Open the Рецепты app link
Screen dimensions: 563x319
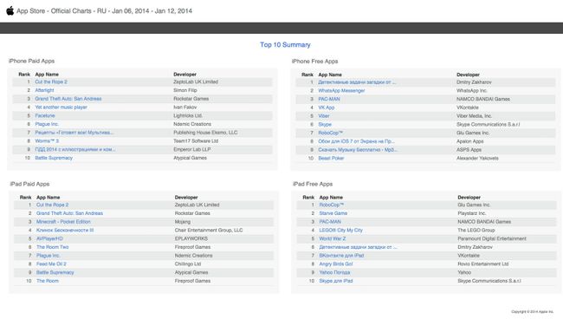74,133
